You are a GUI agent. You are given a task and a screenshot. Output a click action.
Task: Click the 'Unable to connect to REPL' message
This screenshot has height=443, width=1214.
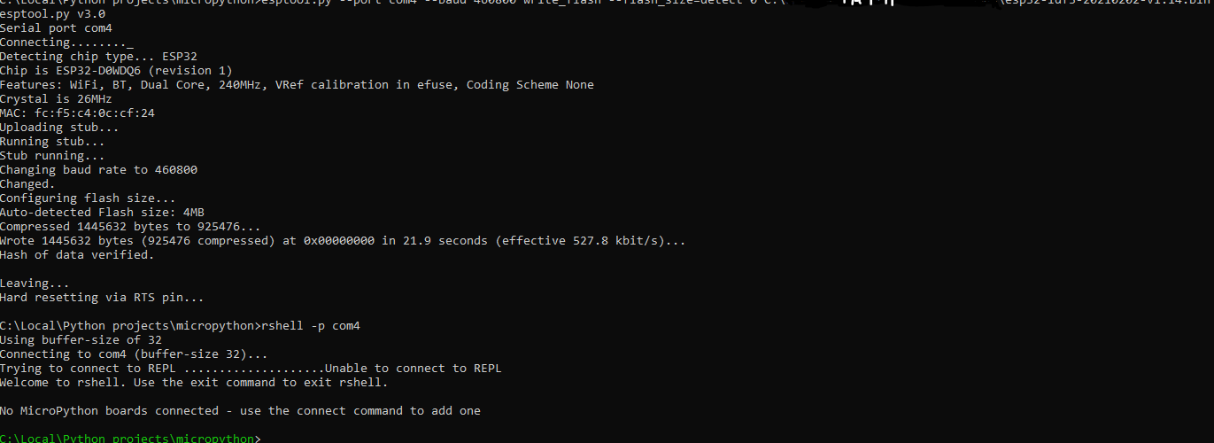414,369
